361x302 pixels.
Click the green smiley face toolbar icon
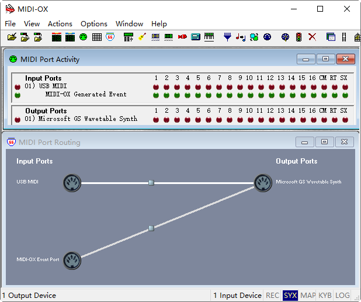[x=83, y=37]
